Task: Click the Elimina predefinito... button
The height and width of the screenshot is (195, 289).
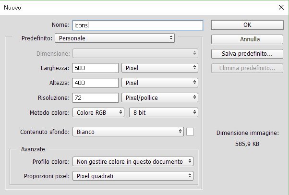Action: click(246, 68)
